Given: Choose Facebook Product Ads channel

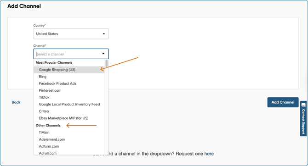Looking at the screenshot, I should tap(69, 83).
